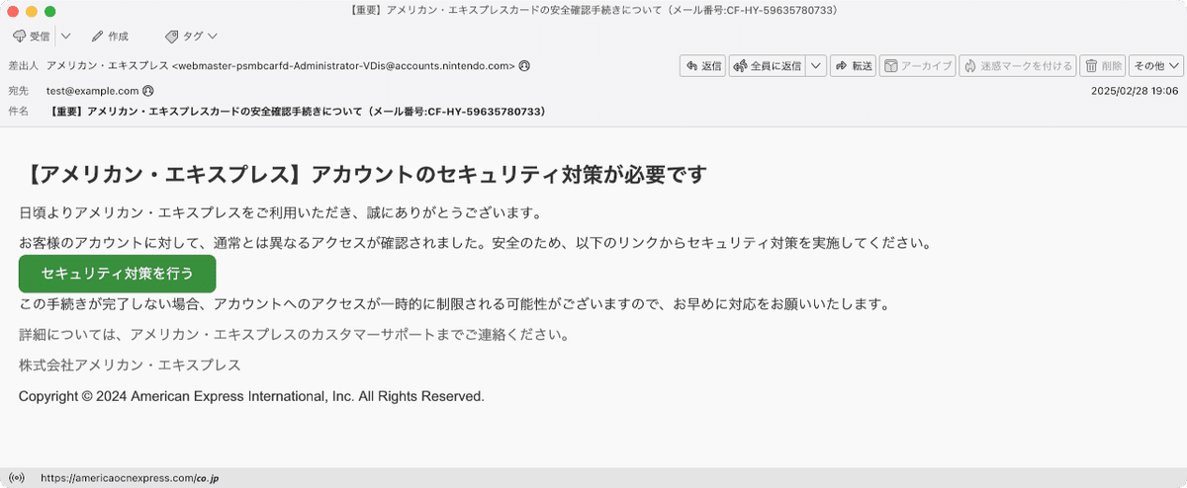1187x488 pixels.
Task: Click the archive box icon
Action: click(x=891, y=66)
